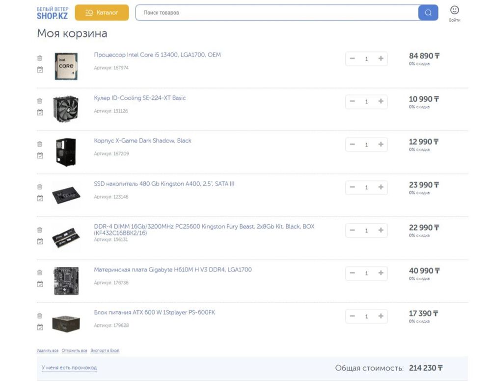
Task: Click Экспорт в Excel link
Action: [105, 351]
